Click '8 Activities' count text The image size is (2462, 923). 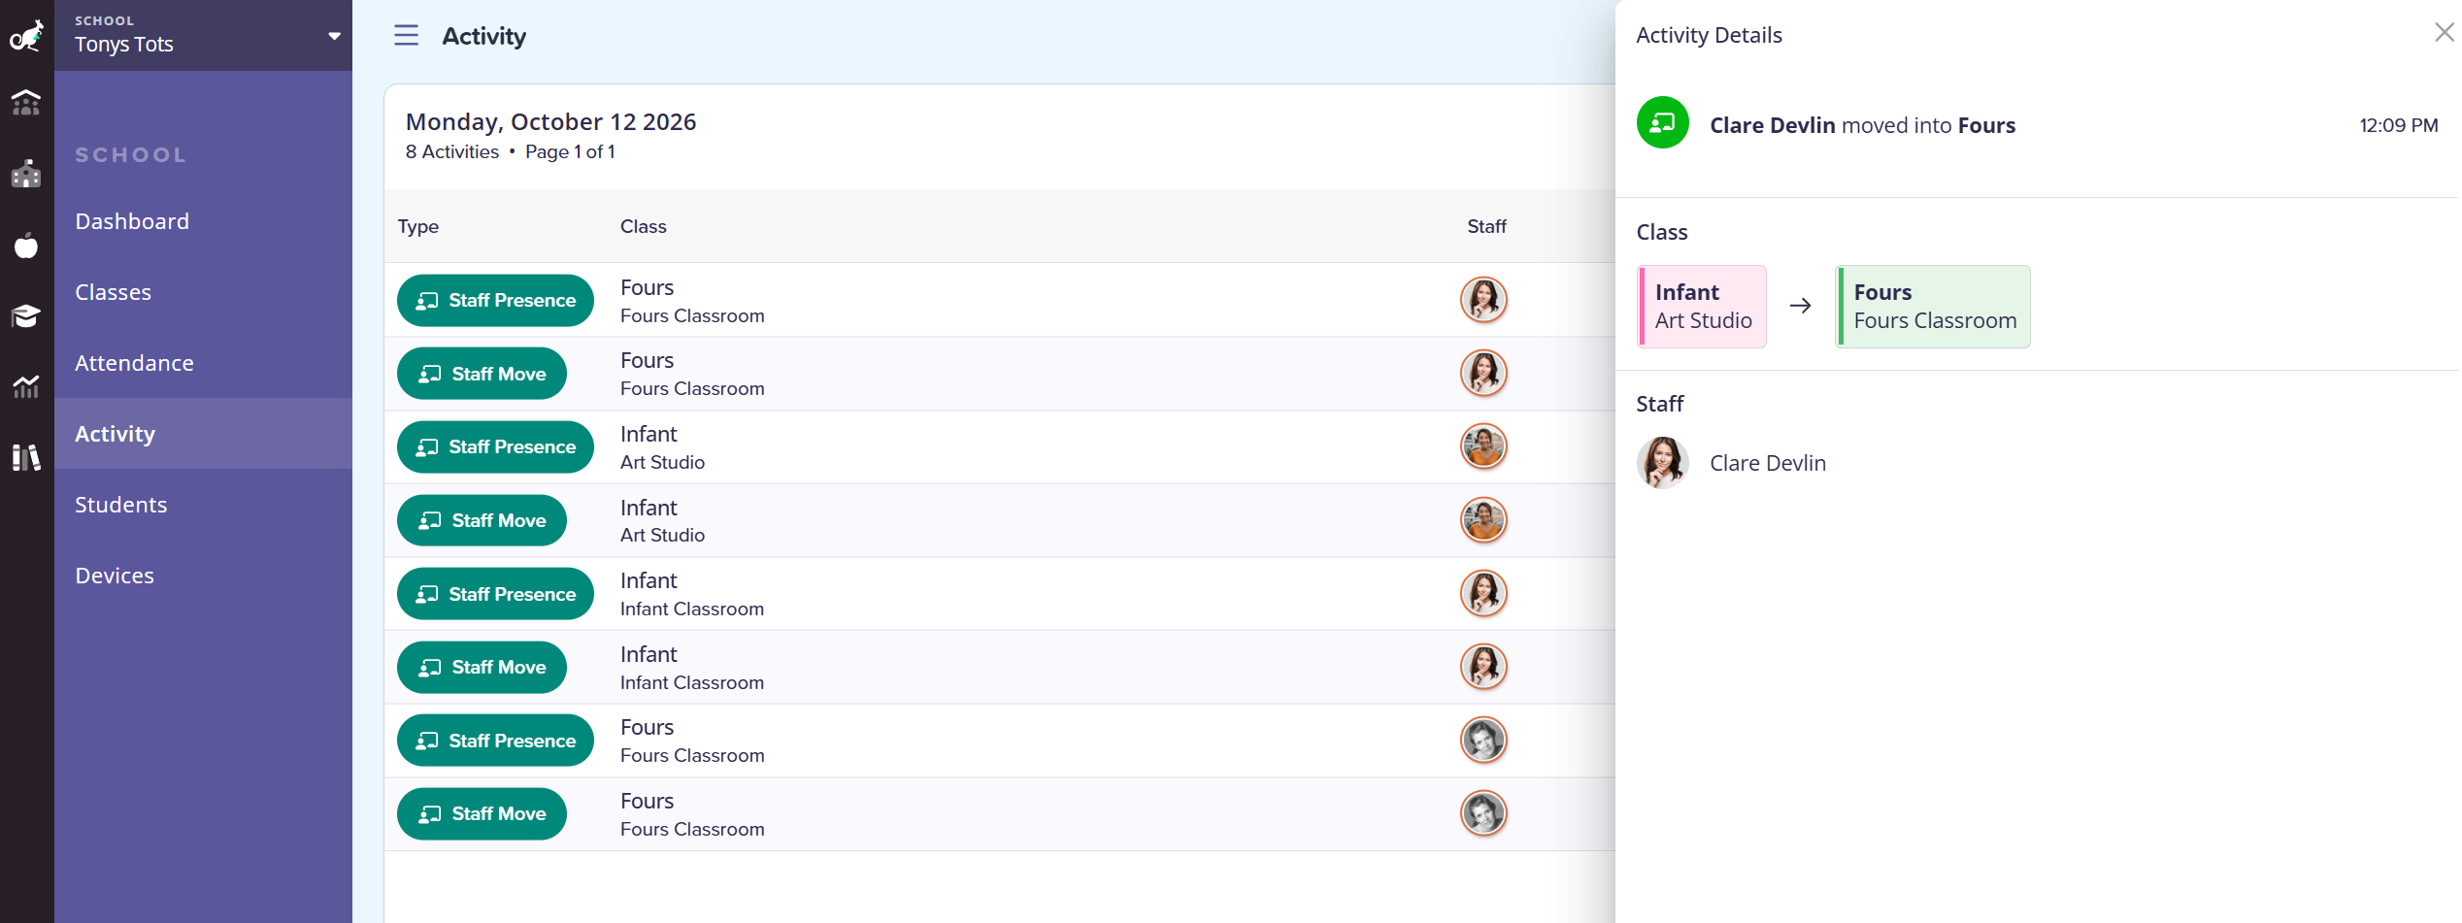point(451,152)
